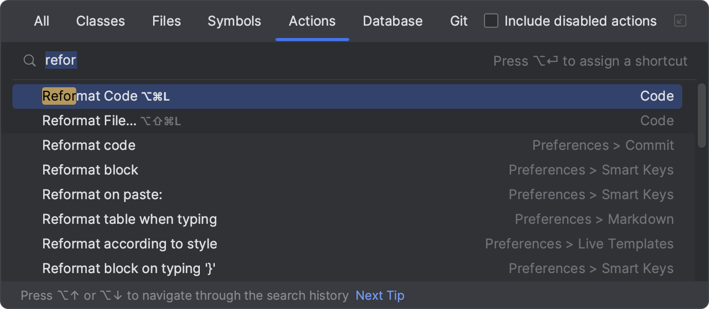Switch to the All tab
The image size is (709, 309).
pyautogui.click(x=42, y=21)
